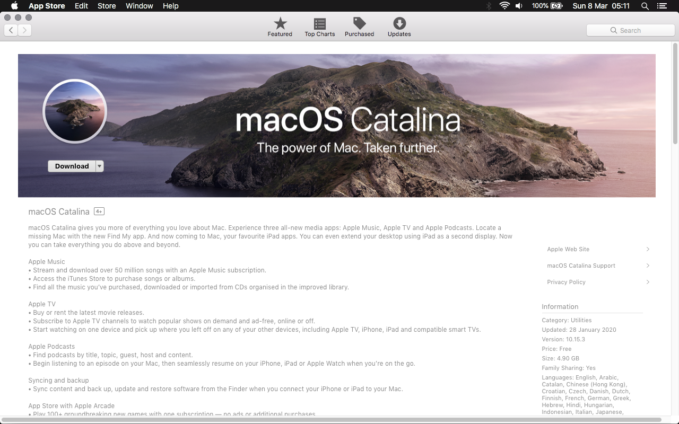The image size is (679, 424).
Task: Click the Wi-Fi status icon
Action: [504, 6]
